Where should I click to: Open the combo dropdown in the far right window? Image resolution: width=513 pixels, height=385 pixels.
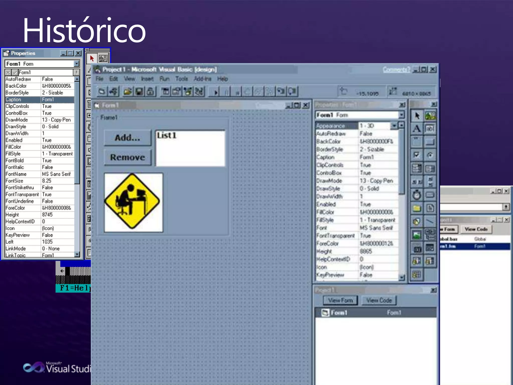(506, 207)
